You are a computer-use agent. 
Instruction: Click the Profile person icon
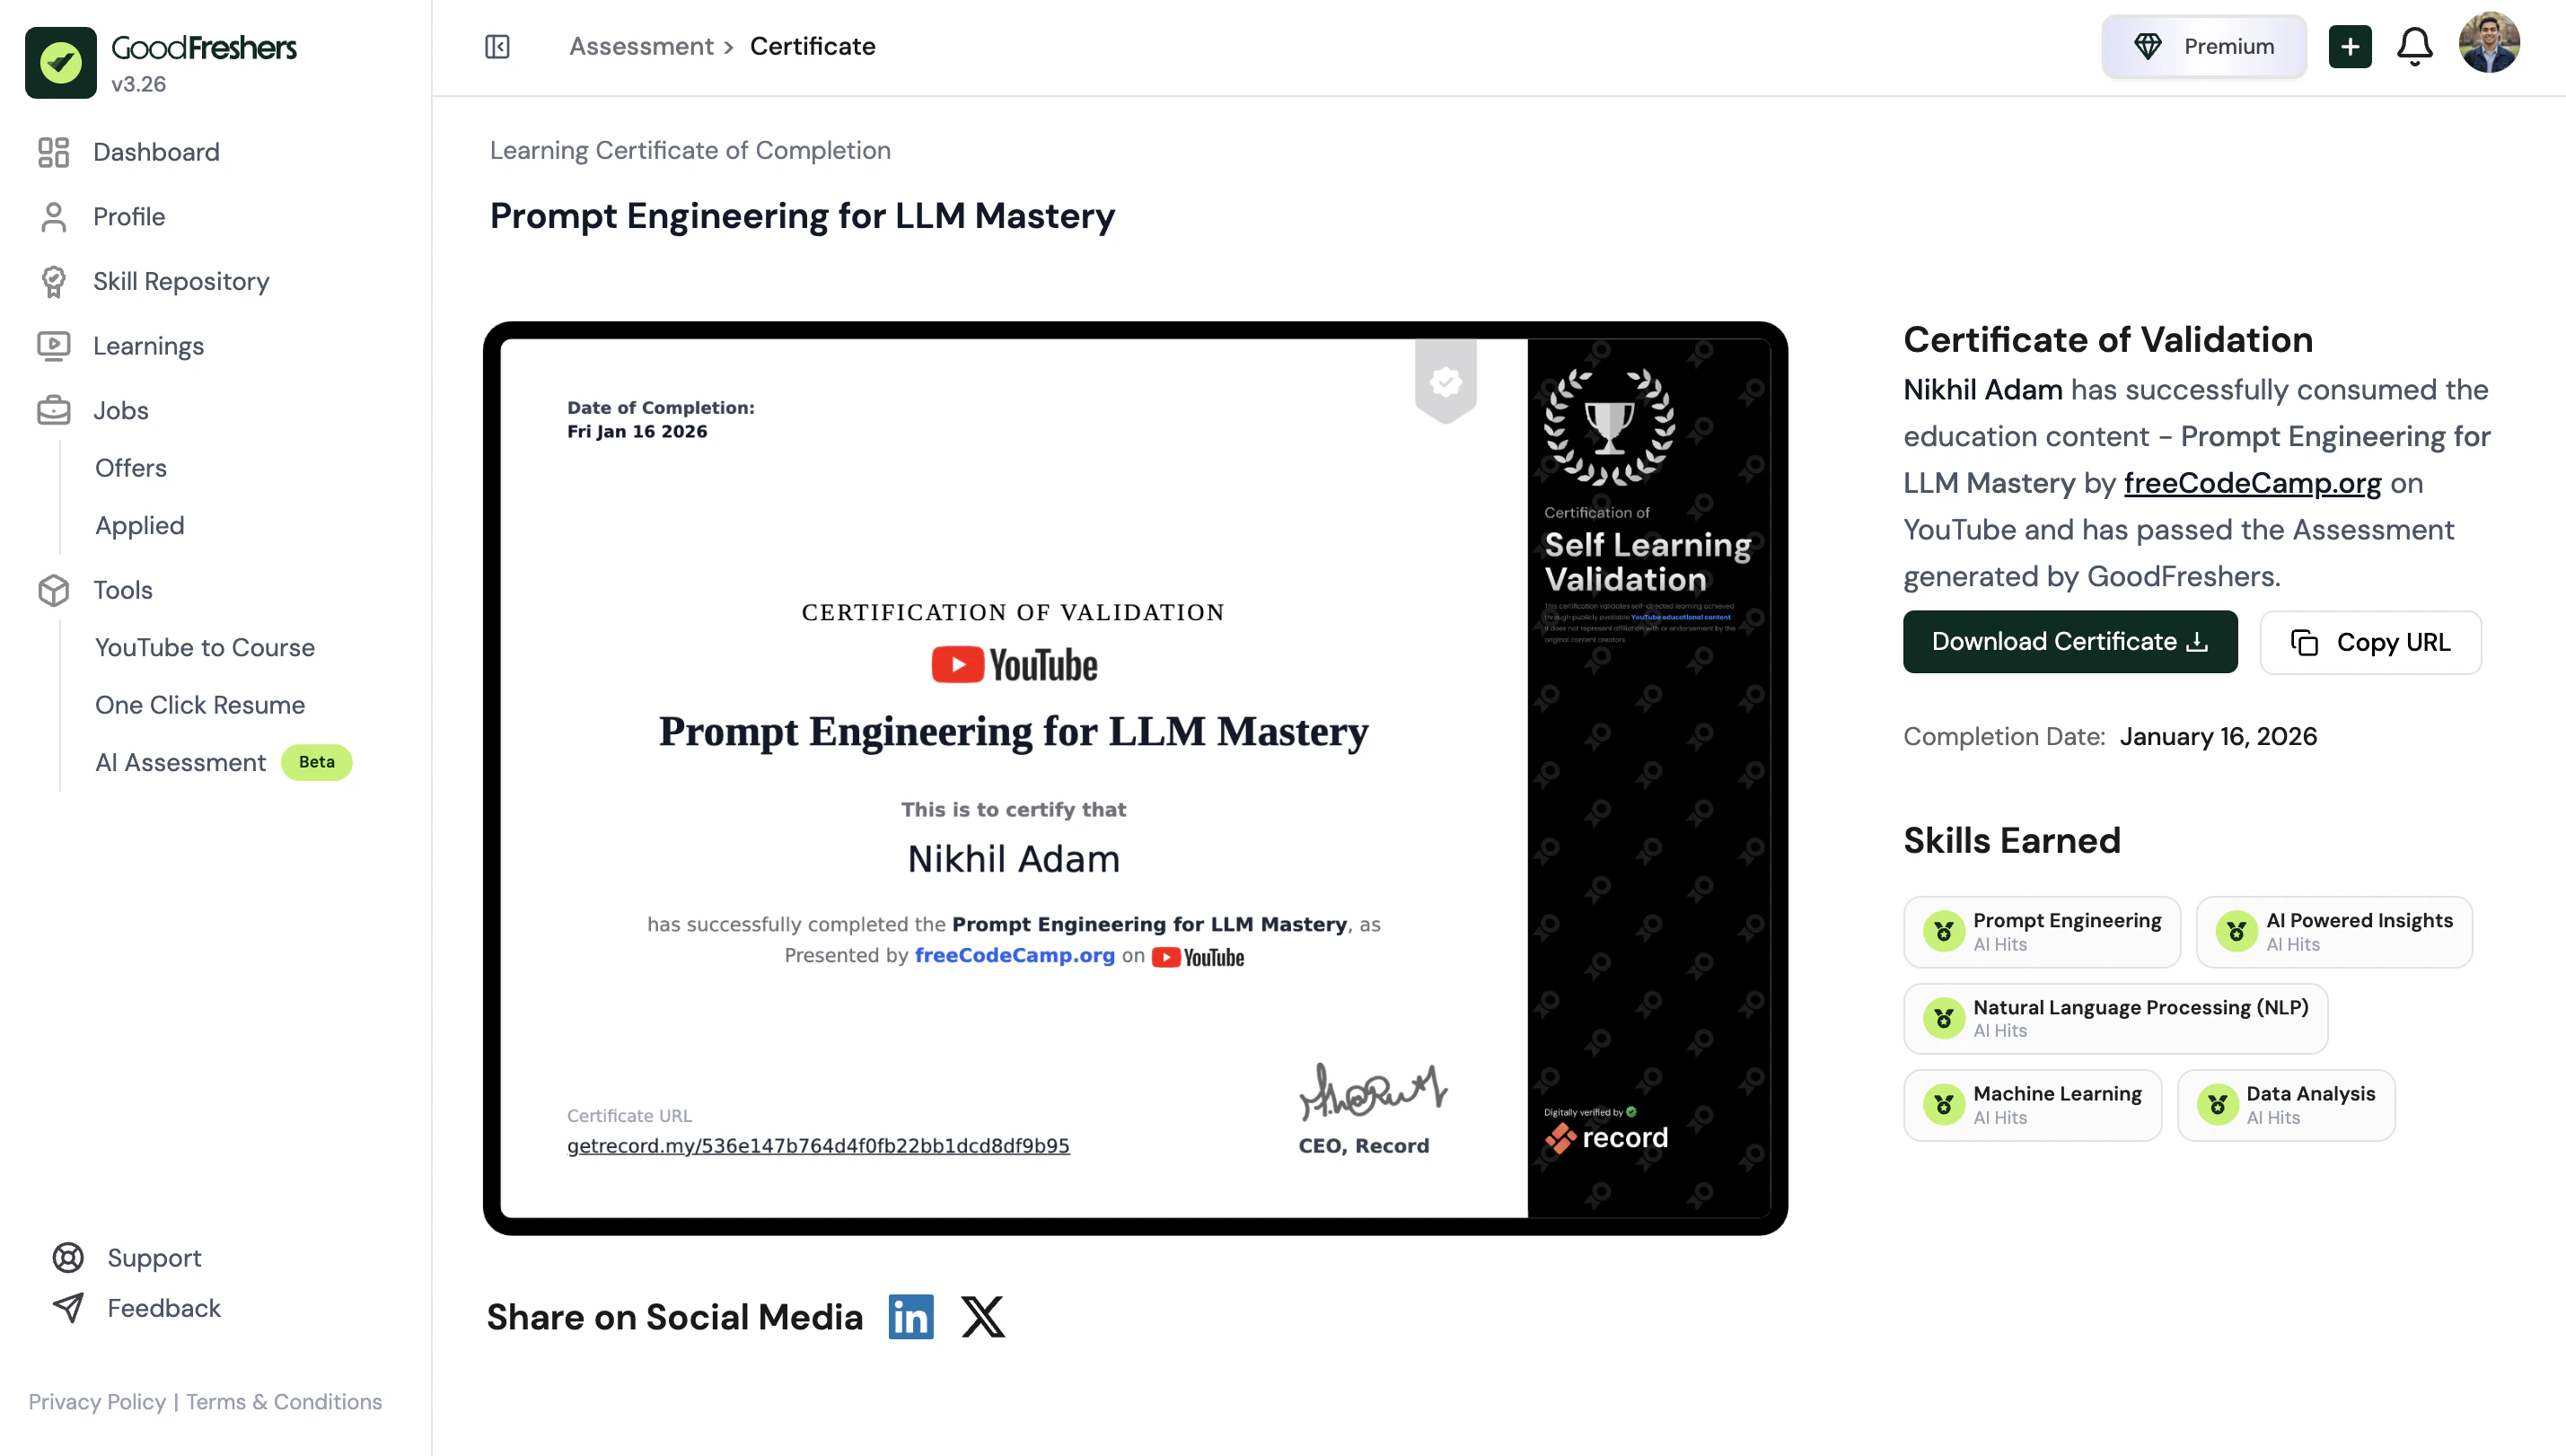(54, 217)
